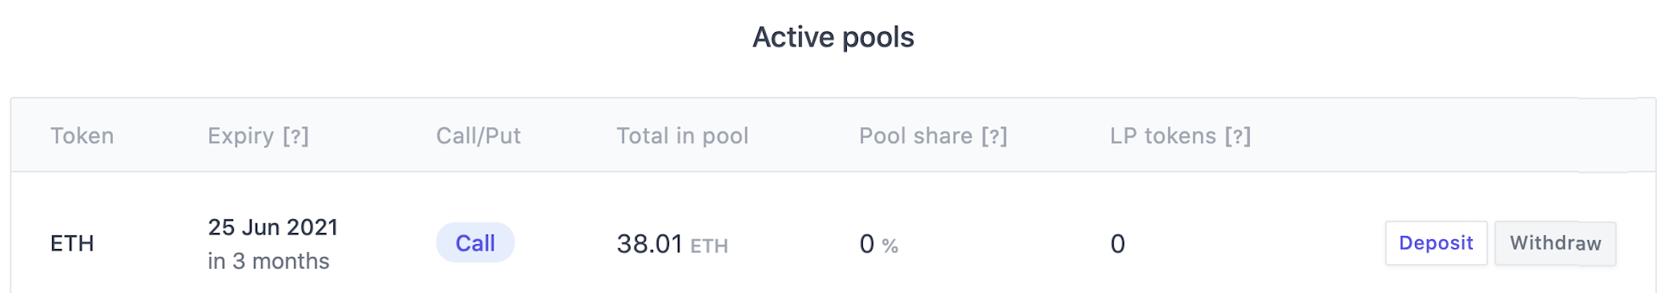The height and width of the screenshot is (293, 1665).
Task: Select the blue Call badge
Action: tap(475, 243)
